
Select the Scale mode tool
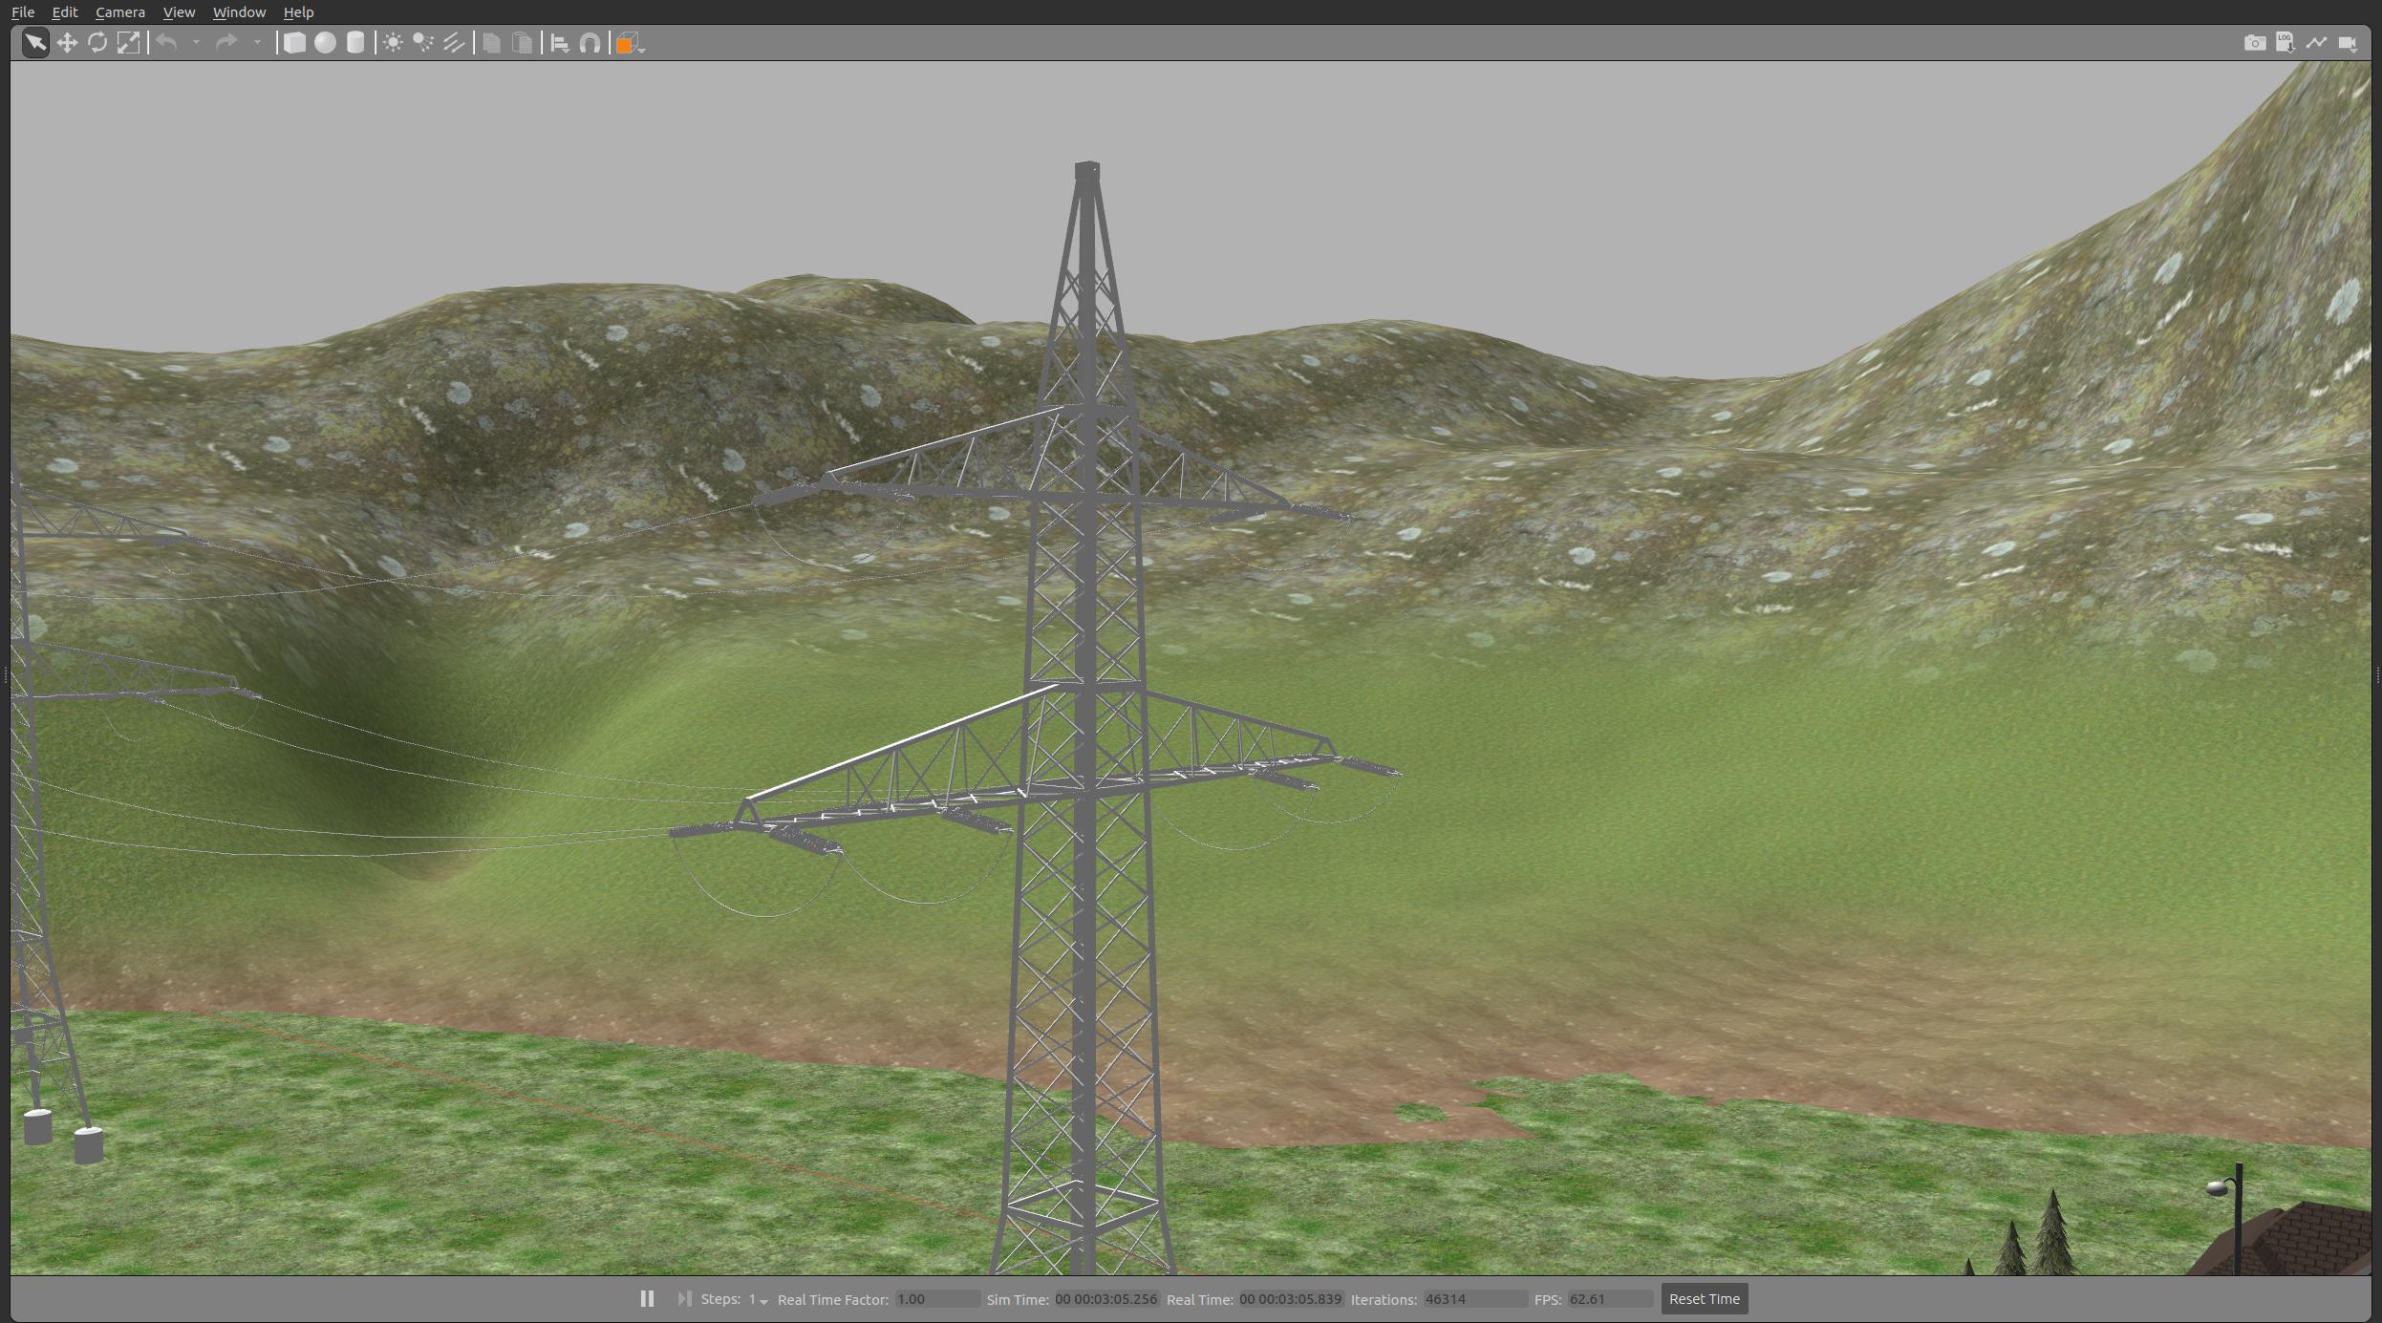tap(128, 43)
